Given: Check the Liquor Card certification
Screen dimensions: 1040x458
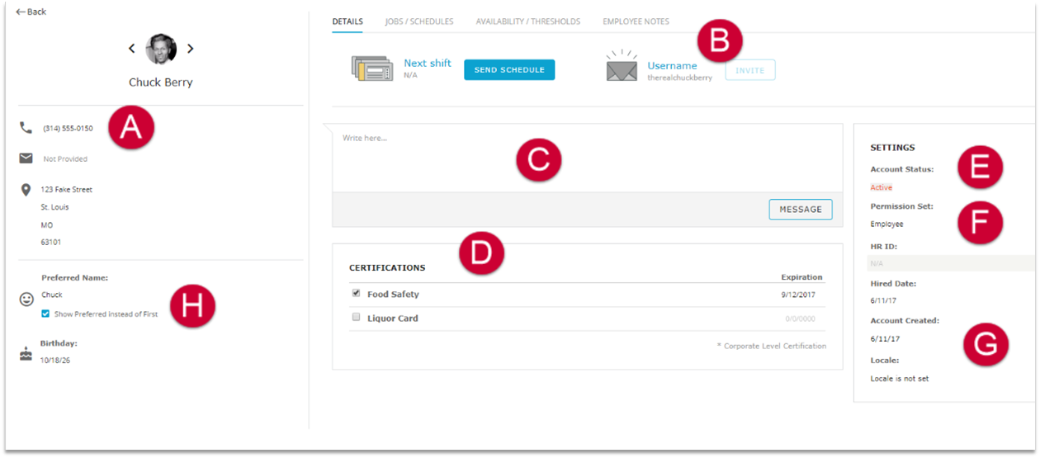Looking at the screenshot, I should tap(356, 318).
